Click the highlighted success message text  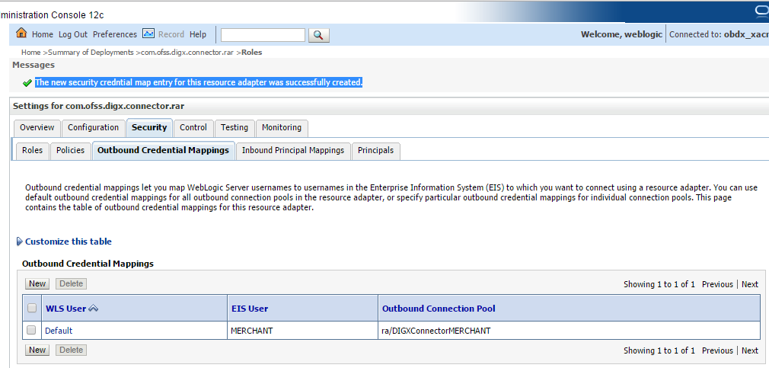(x=199, y=82)
